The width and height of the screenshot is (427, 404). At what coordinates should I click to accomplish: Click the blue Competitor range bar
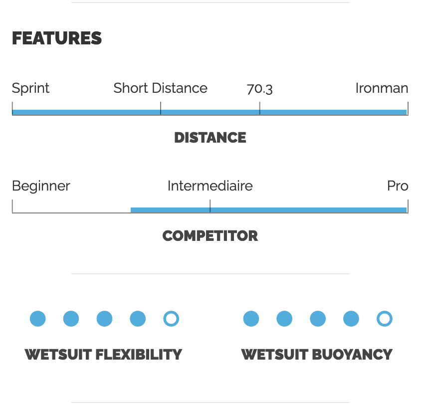[x=268, y=210]
